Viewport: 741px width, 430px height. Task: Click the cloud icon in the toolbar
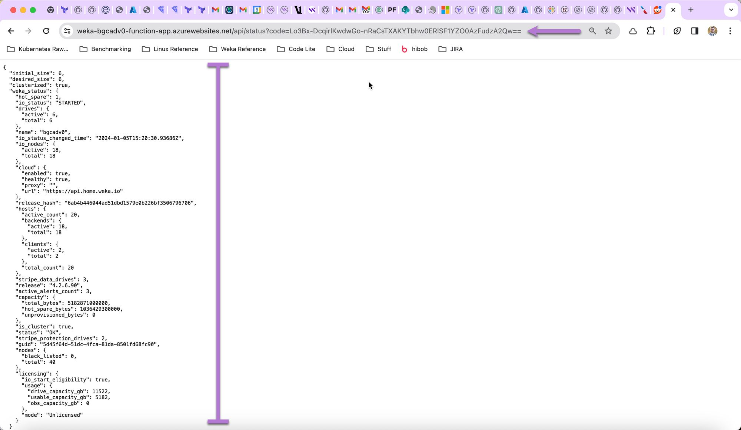(x=633, y=31)
